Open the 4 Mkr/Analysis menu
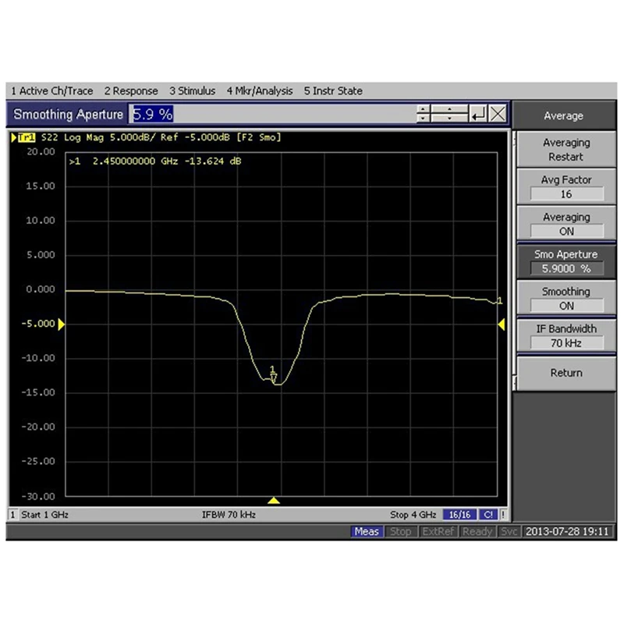 coord(259,90)
